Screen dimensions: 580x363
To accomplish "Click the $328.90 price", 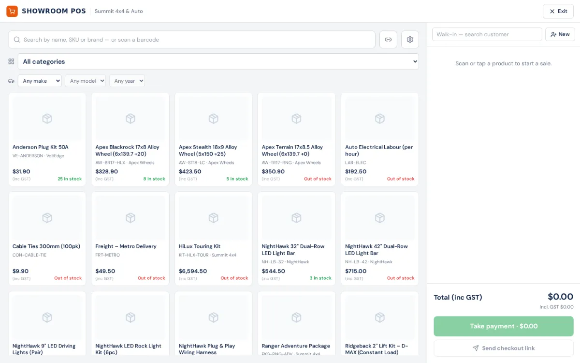I will [x=107, y=171].
